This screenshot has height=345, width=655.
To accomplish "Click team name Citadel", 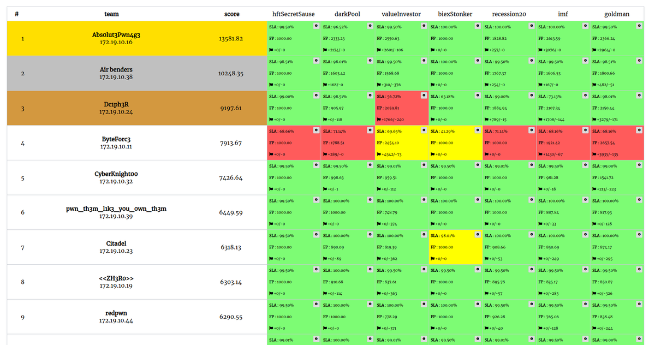I will 116,243.
